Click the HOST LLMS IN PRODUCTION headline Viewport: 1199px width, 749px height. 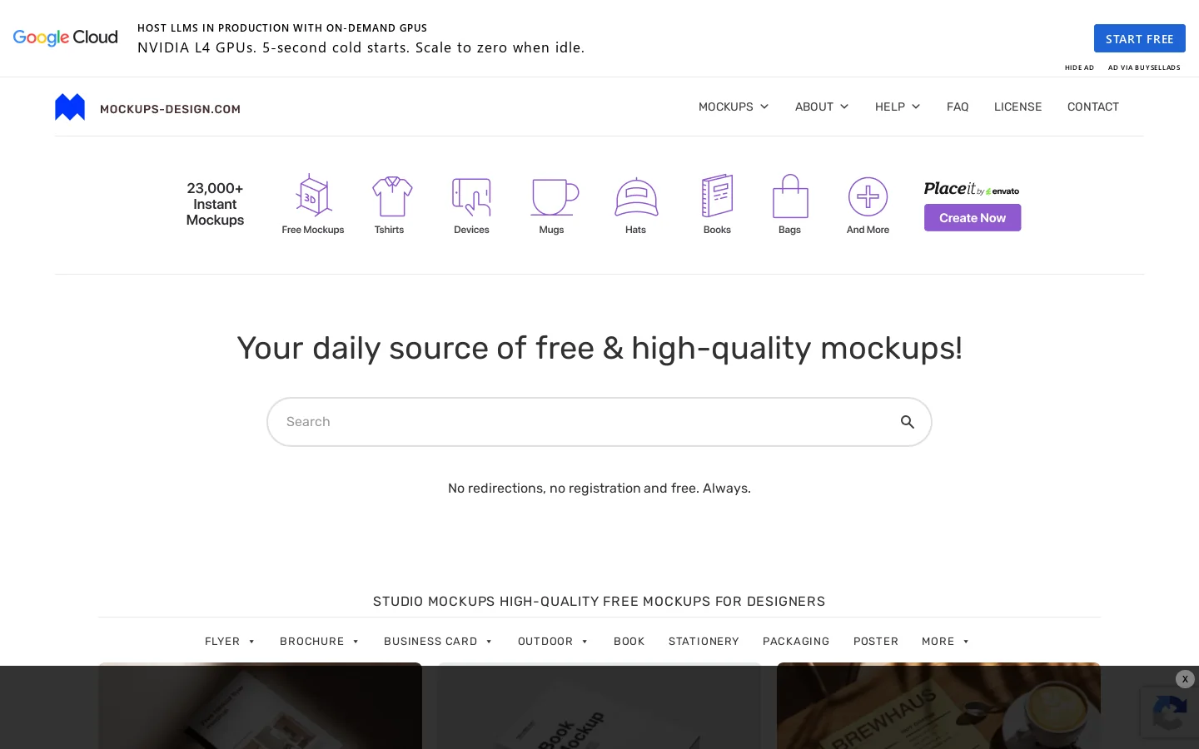[282, 27]
